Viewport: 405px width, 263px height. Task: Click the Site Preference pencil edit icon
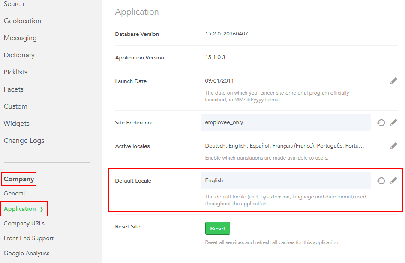coord(393,123)
